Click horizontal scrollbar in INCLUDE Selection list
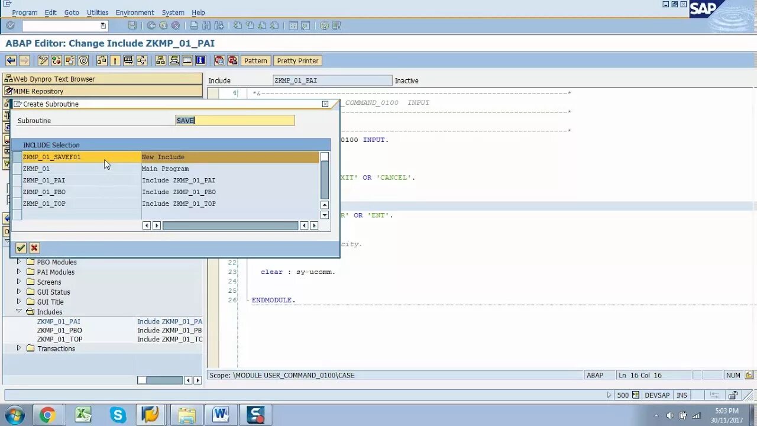The height and width of the screenshot is (426, 757). [x=230, y=225]
